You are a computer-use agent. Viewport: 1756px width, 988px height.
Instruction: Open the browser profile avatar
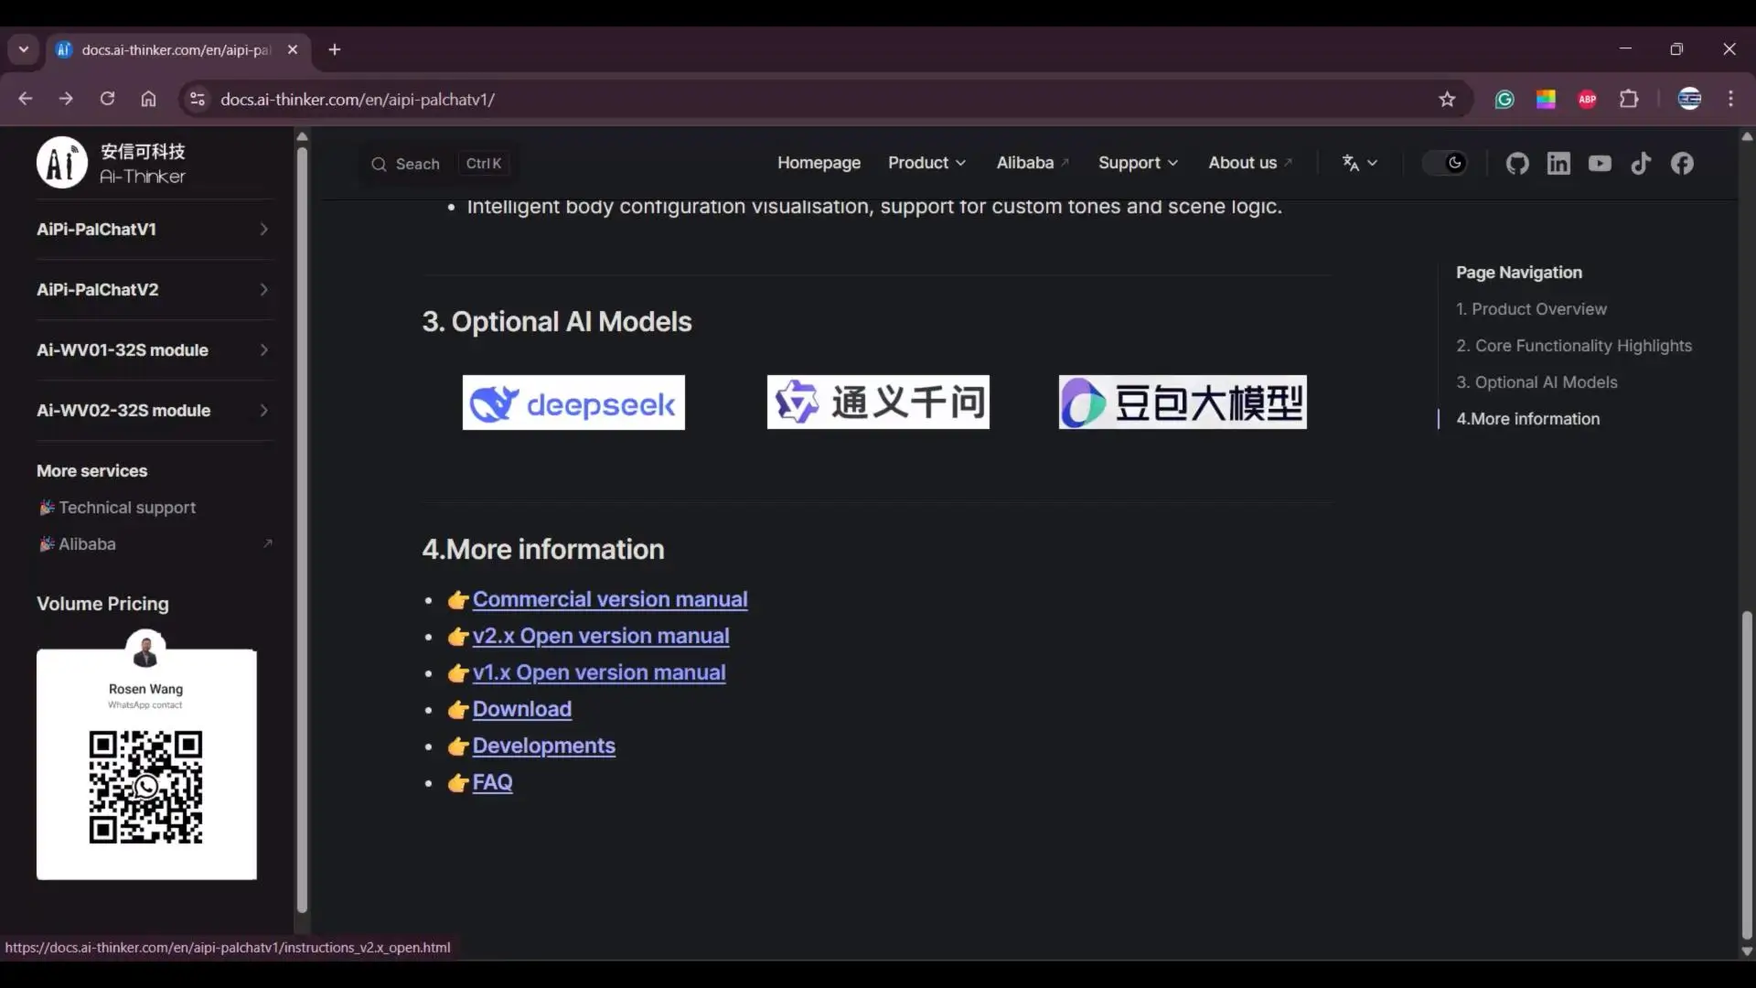[x=1689, y=100]
